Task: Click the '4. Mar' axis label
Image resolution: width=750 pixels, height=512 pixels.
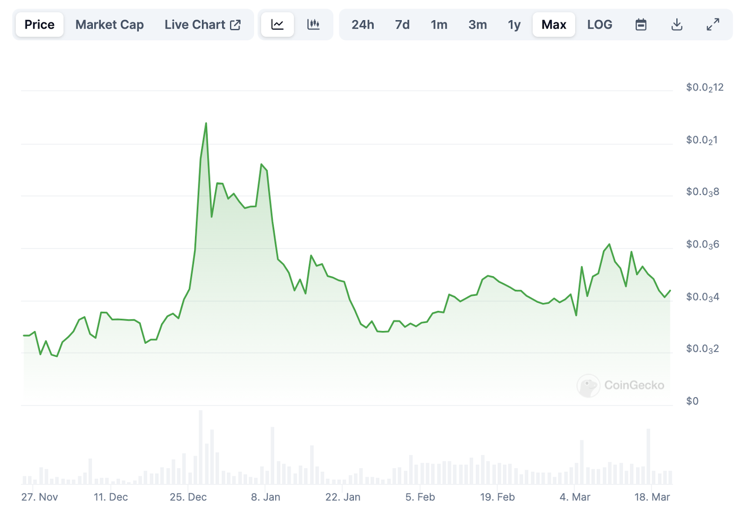Action: (575, 497)
